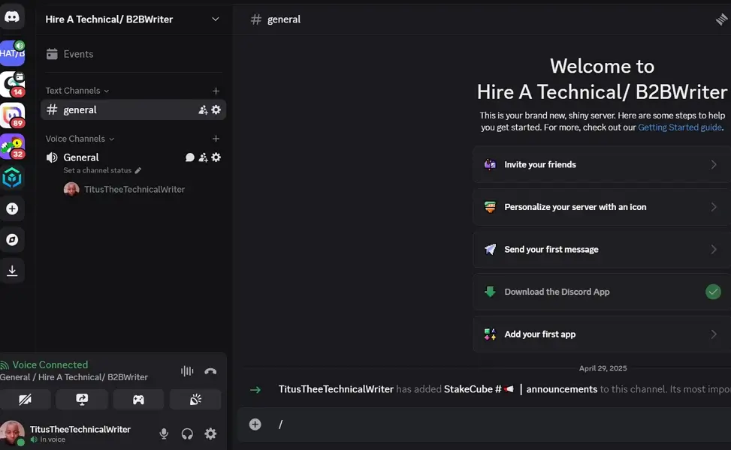Focus the message input field
Viewport: 731px width, 450px height.
tap(503, 424)
